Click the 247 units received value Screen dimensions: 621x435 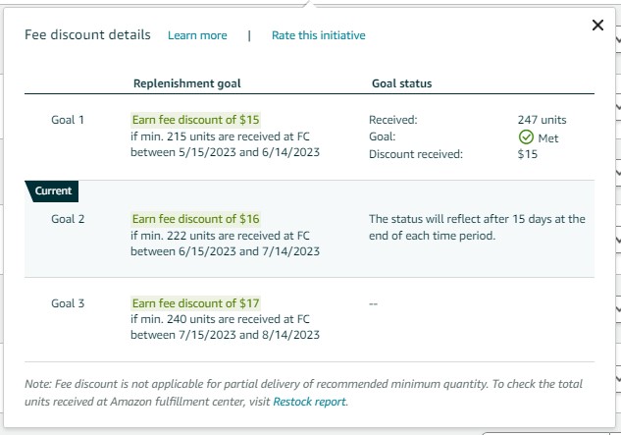542,120
